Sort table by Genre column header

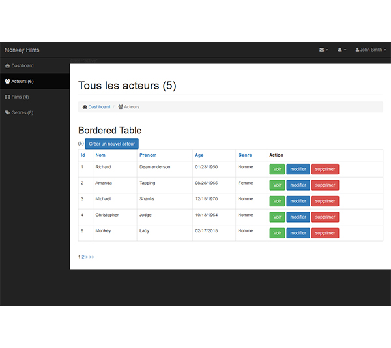pos(245,155)
